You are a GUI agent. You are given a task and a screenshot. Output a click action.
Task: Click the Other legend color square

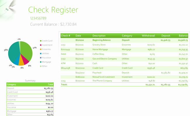click(41, 66)
